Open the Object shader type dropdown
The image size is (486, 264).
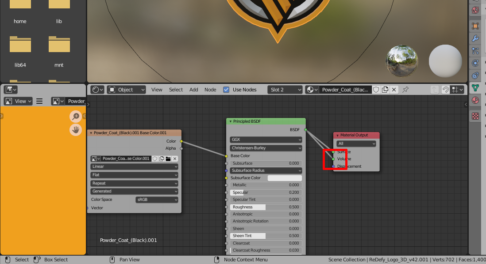click(127, 90)
